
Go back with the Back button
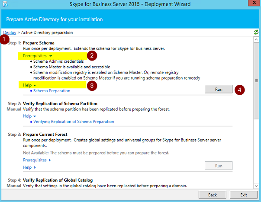tap(213, 195)
